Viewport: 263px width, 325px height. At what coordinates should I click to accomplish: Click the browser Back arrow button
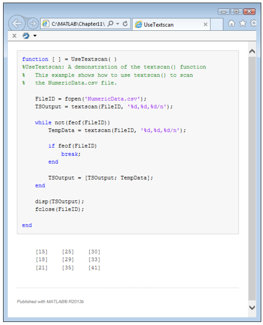(x=17, y=23)
